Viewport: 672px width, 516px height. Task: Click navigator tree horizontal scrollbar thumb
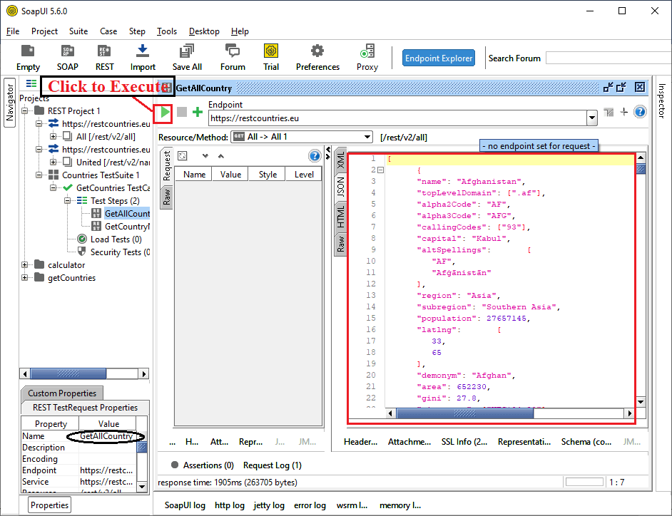pos(68,374)
